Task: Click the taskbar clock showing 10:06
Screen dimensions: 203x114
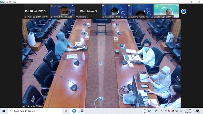Action: pos(188,111)
